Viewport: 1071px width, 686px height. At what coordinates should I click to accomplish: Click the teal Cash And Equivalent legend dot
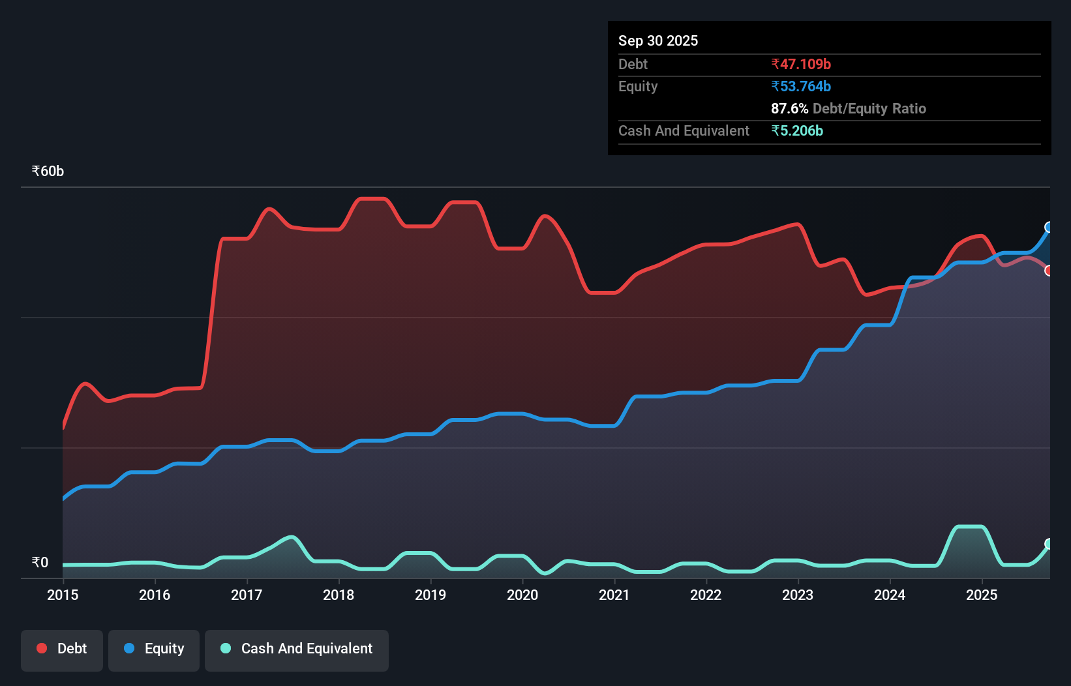[x=225, y=648]
